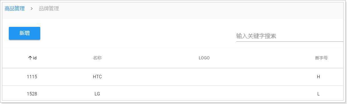The image size is (347, 104).
Task: Click the 新增 button
Action: click(x=25, y=33)
